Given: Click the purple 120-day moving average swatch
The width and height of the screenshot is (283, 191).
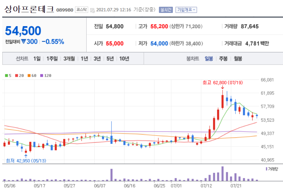Looking at the screenshot, I should click(x=41, y=75).
